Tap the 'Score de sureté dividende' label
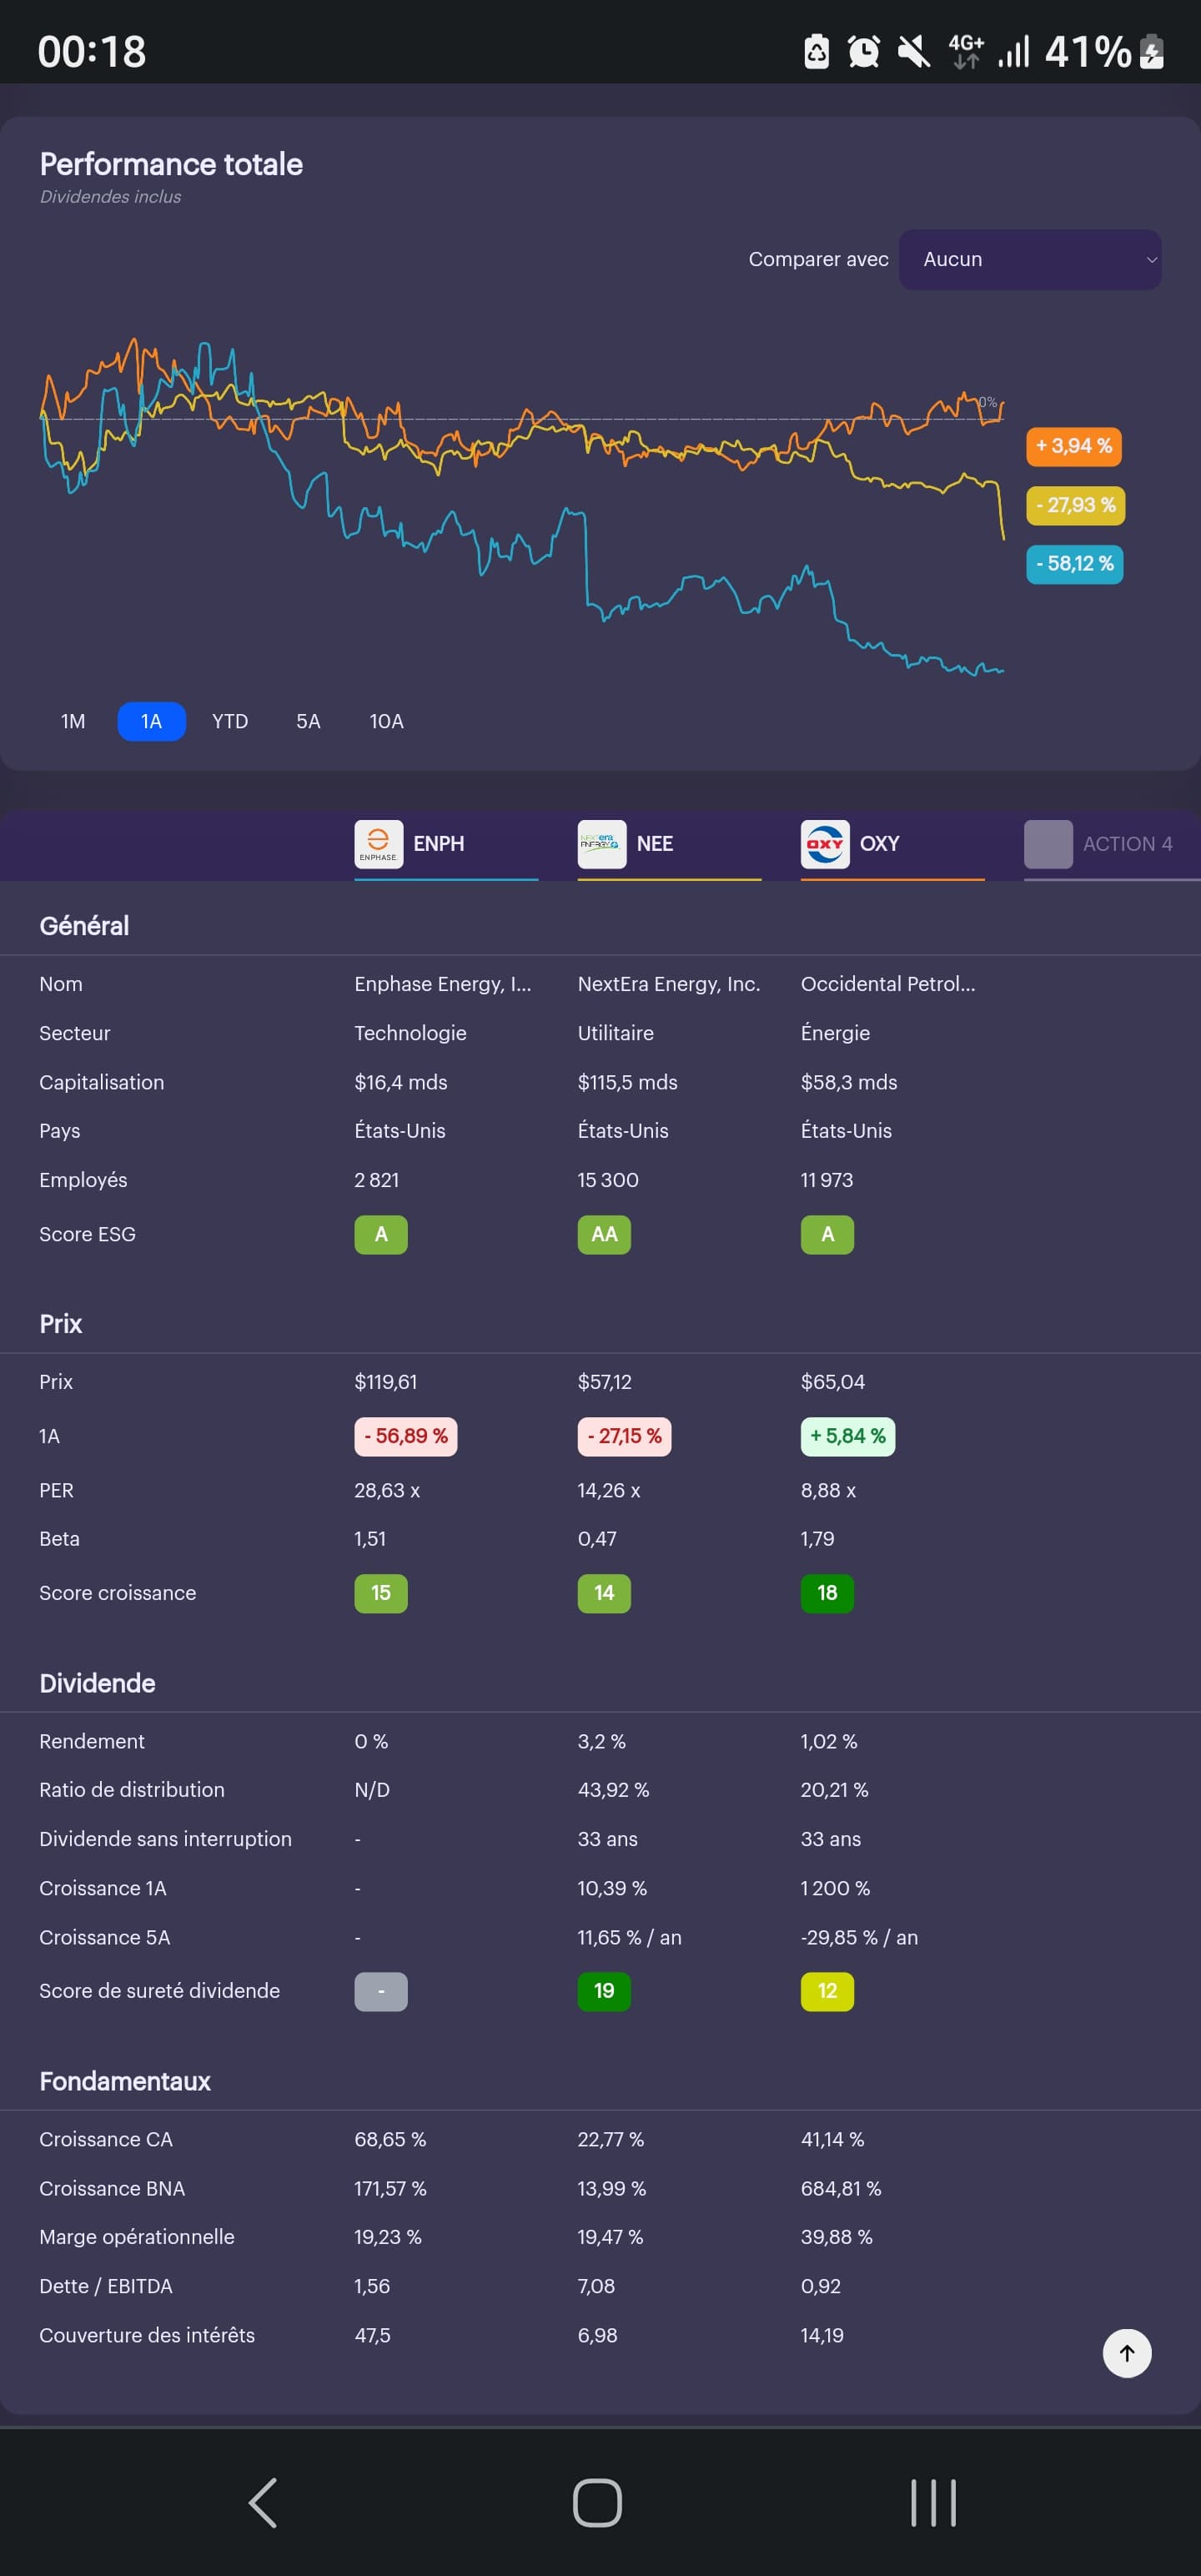The image size is (1201, 2576). (x=160, y=1991)
